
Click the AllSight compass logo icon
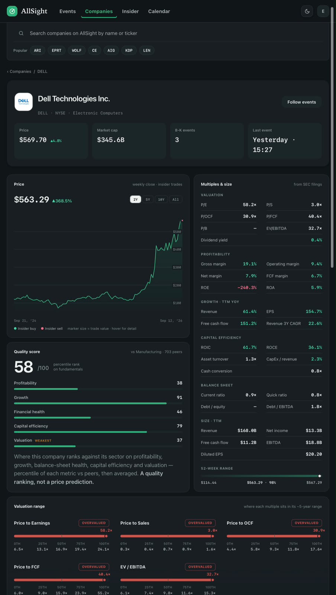pyautogui.click(x=12, y=11)
